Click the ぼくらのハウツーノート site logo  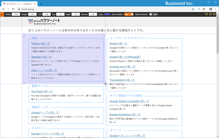click(x=44, y=22)
